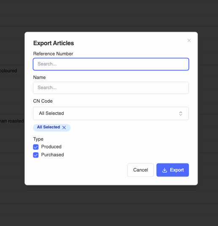
Task: Click the Reference Number label
Action: click(53, 54)
